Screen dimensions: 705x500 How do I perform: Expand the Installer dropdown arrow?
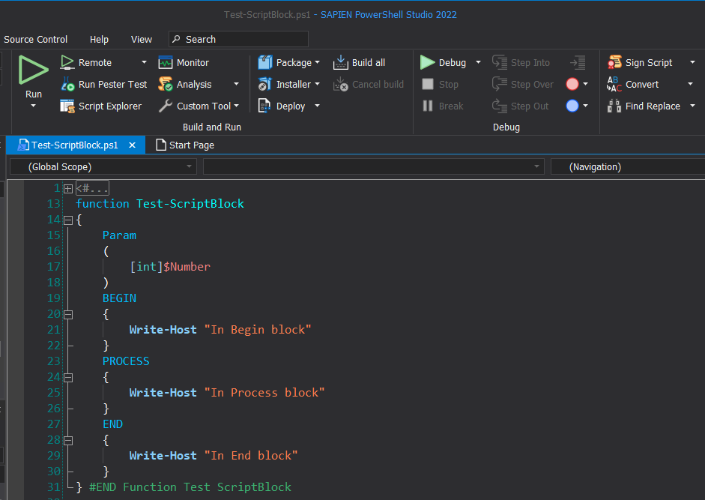318,84
